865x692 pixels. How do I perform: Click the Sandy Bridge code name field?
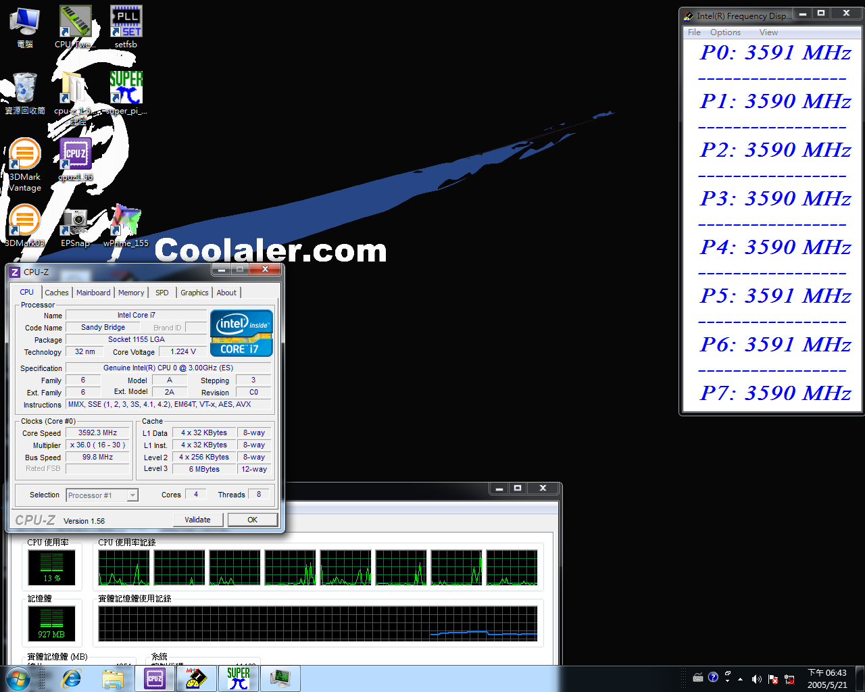pos(103,327)
